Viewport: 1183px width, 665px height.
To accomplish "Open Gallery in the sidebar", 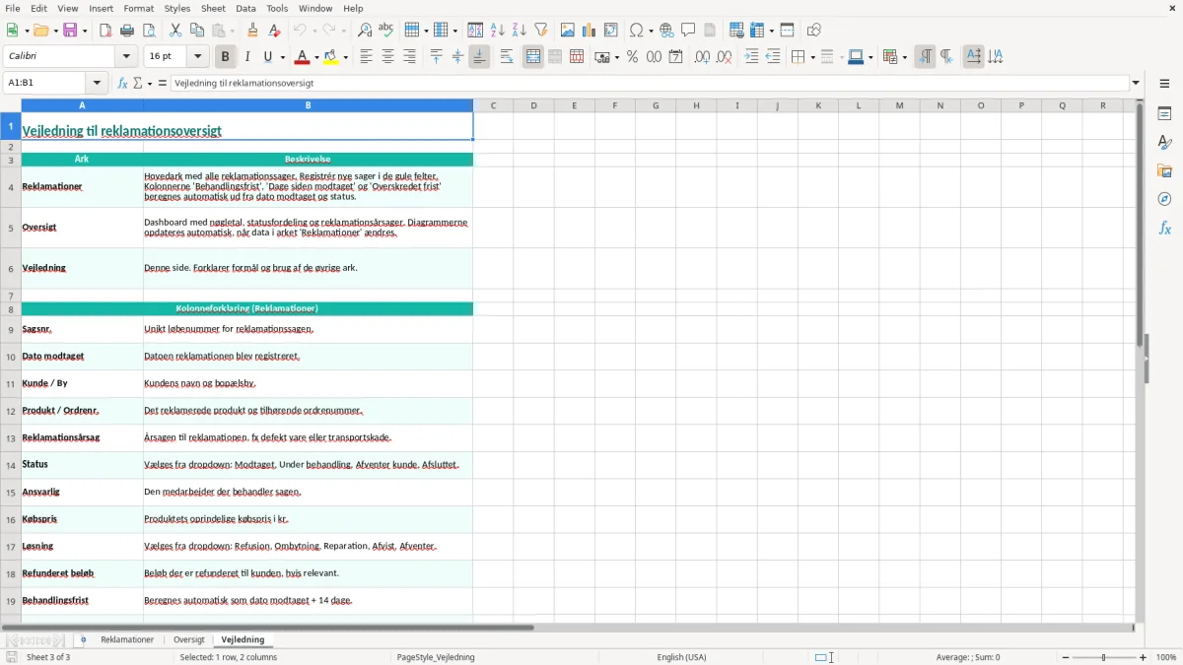I will click(x=1164, y=171).
